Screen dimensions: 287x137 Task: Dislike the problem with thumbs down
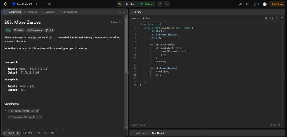(18, 133)
